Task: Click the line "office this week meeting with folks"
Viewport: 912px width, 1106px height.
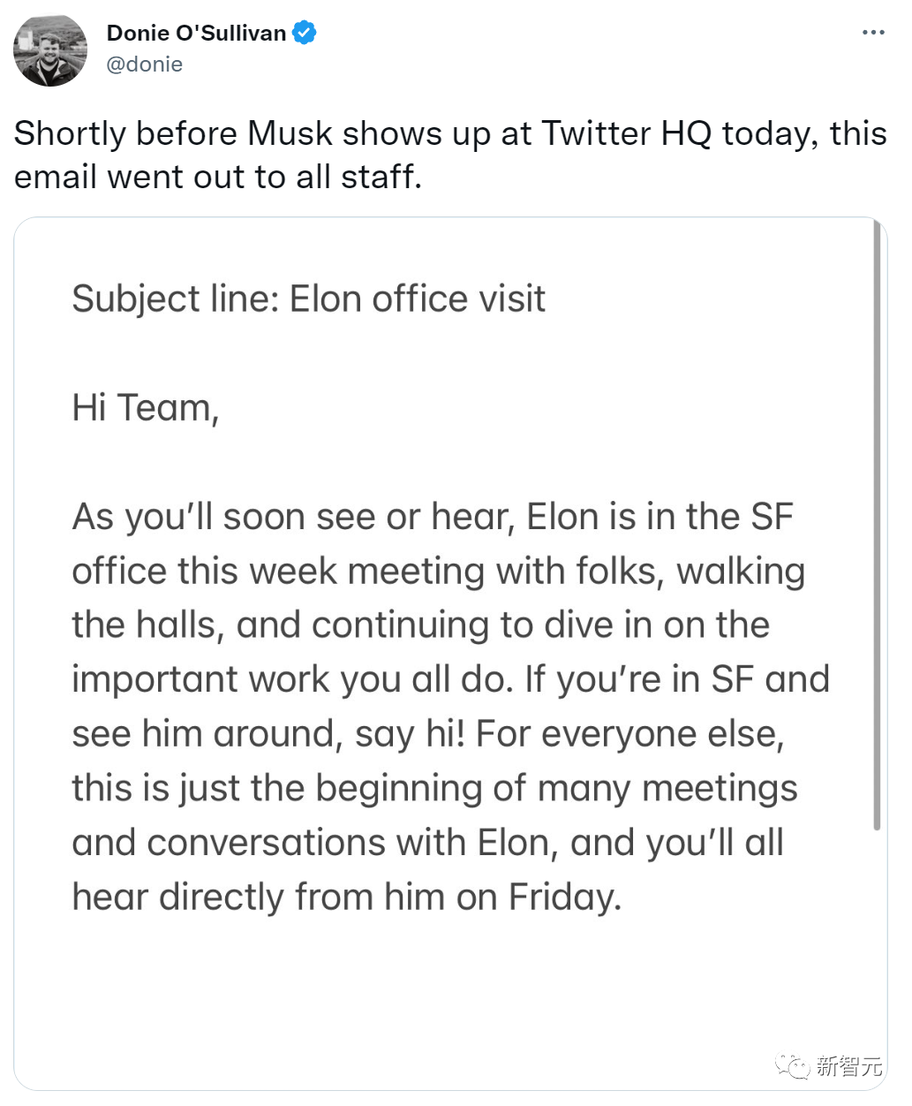Action: pyautogui.click(x=438, y=572)
